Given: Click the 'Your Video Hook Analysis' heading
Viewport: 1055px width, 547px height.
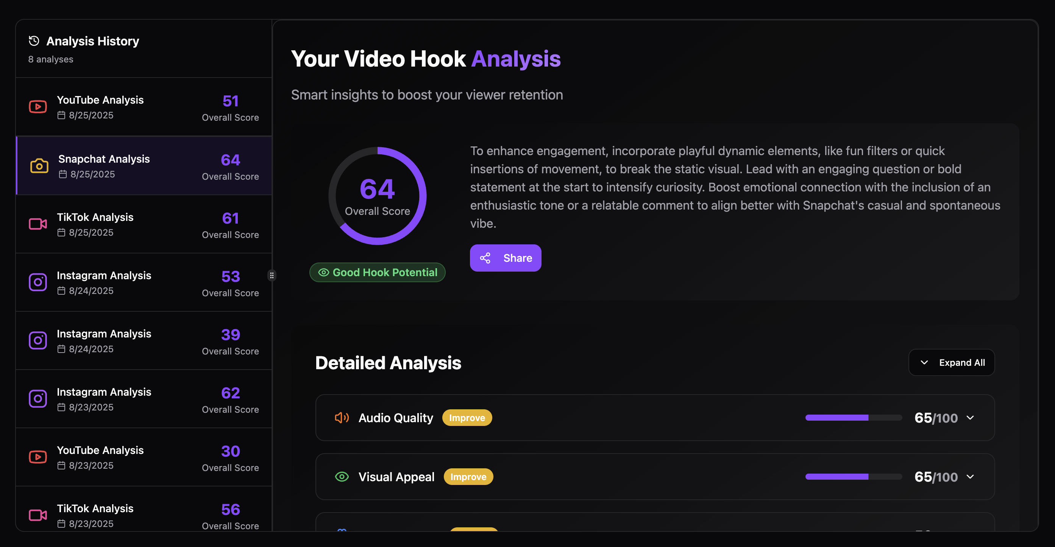Looking at the screenshot, I should pos(426,59).
